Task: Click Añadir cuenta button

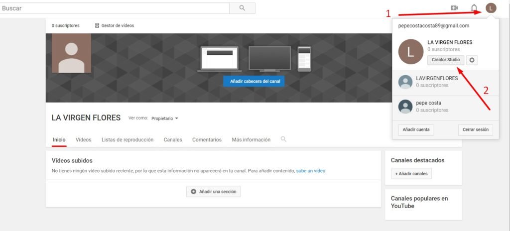Action: click(x=416, y=129)
